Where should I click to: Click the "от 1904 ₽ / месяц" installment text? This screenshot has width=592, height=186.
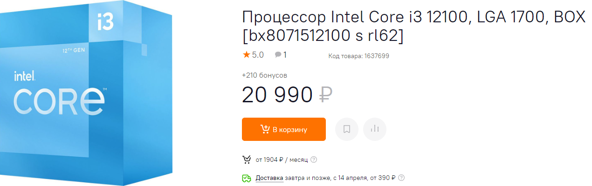282,160
